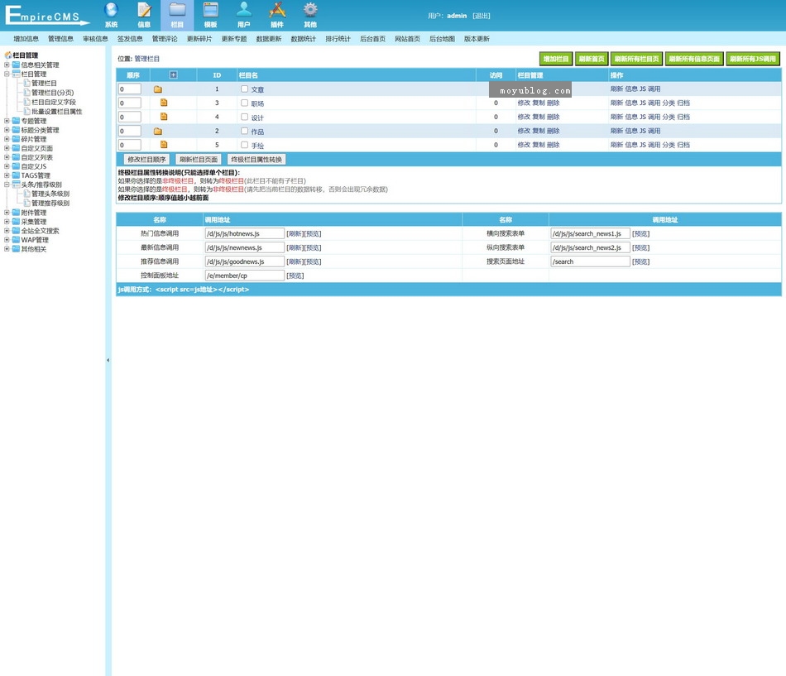Focus the search_news1.js address field
Image resolution: width=786 pixels, height=676 pixels.
click(x=590, y=233)
